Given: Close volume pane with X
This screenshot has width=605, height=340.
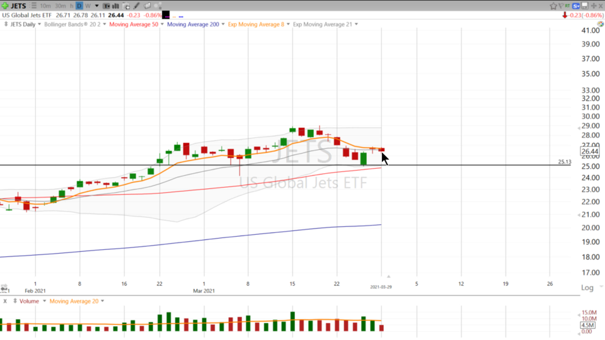Looking at the screenshot, I should (5, 301).
